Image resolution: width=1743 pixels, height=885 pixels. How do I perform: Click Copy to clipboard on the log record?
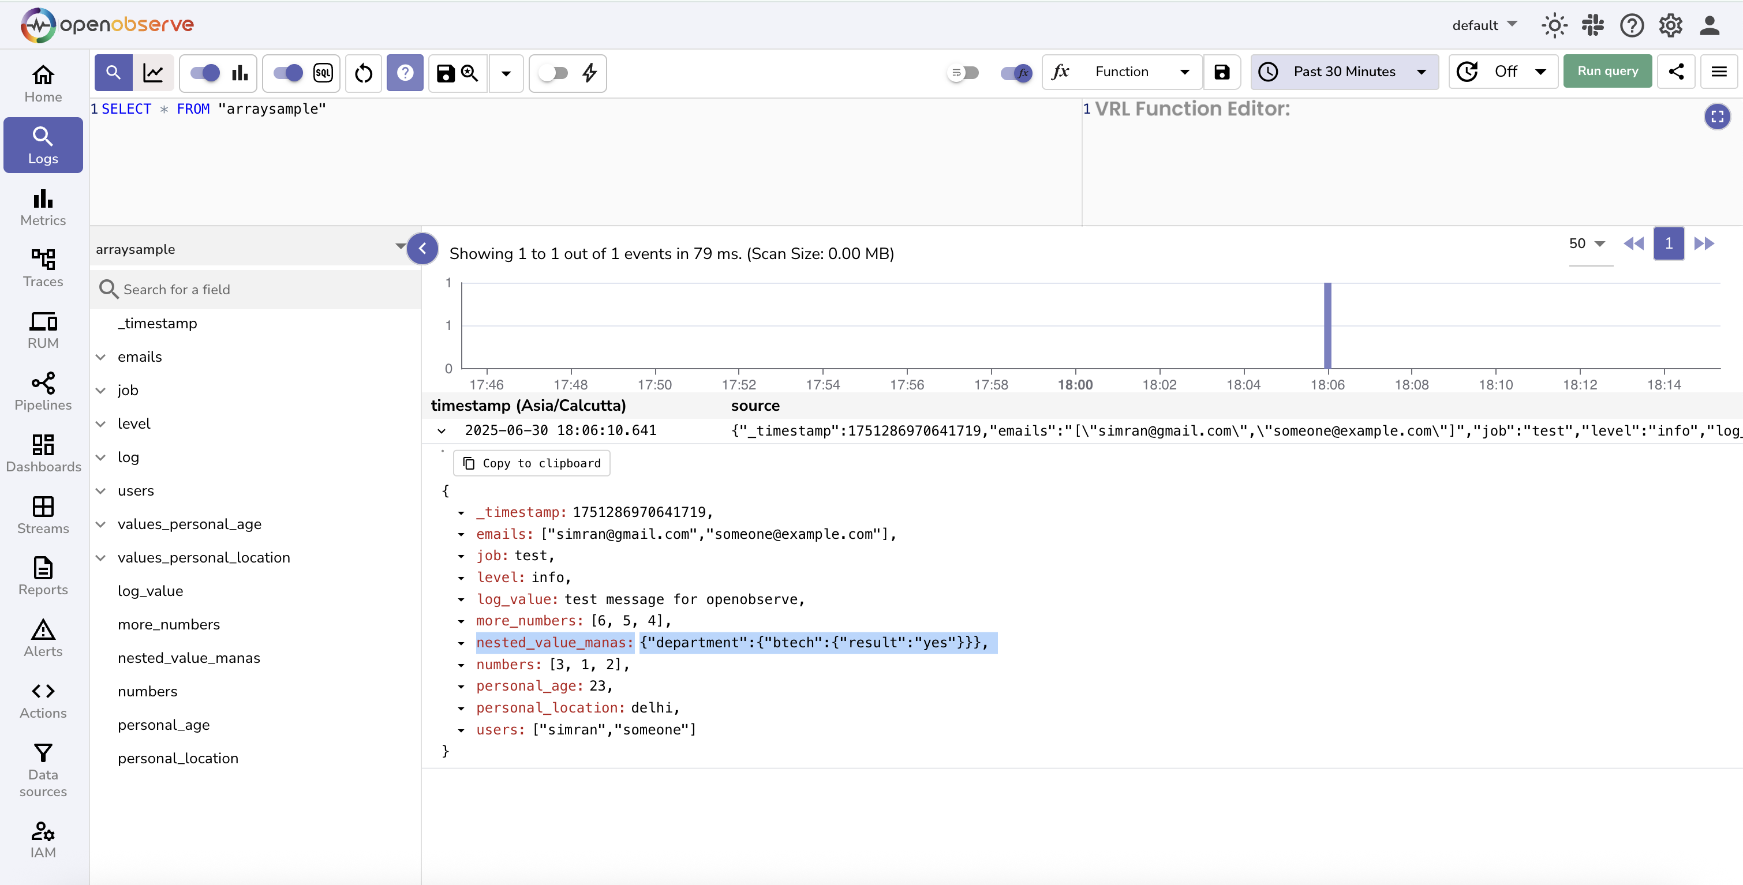pos(532,463)
